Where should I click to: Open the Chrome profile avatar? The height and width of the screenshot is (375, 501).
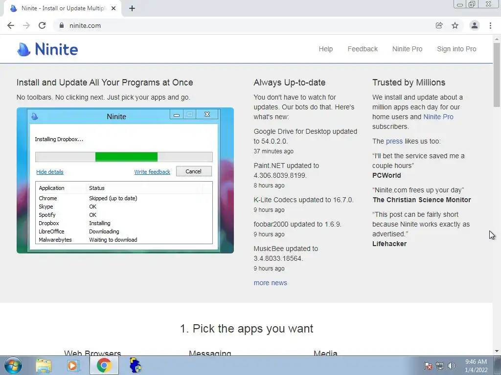pyautogui.click(x=475, y=25)
